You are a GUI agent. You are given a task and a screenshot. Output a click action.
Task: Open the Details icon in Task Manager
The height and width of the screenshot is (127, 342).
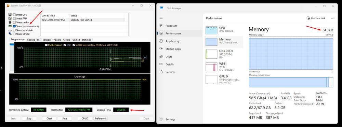click(x=161, y=64)
